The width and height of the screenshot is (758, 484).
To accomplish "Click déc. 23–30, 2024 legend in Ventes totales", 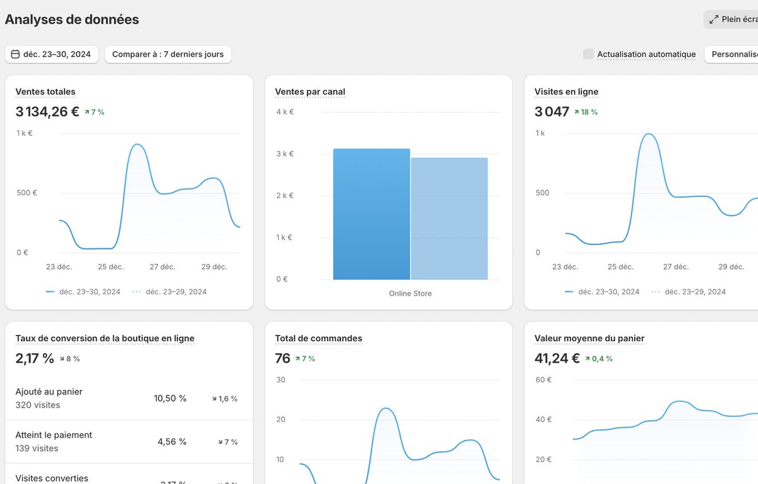I will click(83, 292).
